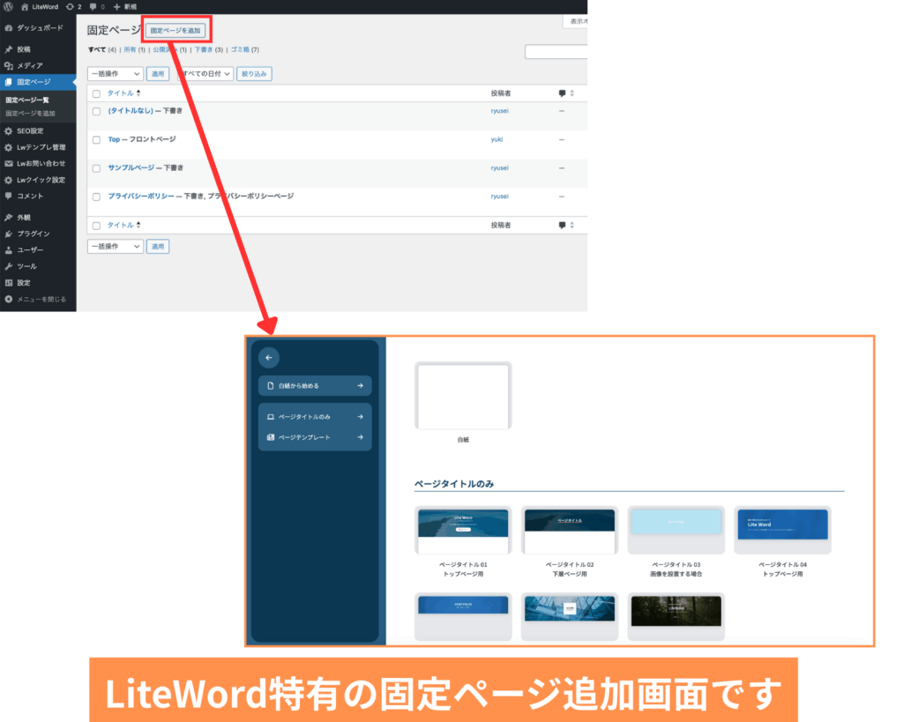Open 外観 via its paintbrush icon
The height and width of the screenshot is (722, 903).
click(x=9, y=218)
